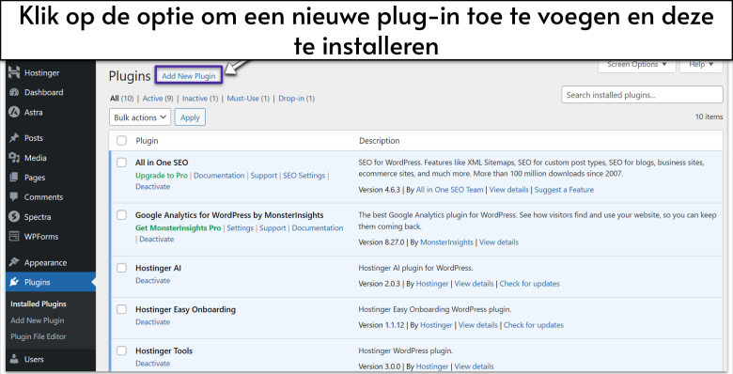Filter plugins by Inactive (1)
The height and width of the screenshot is (374, 733).
(200, 98)
